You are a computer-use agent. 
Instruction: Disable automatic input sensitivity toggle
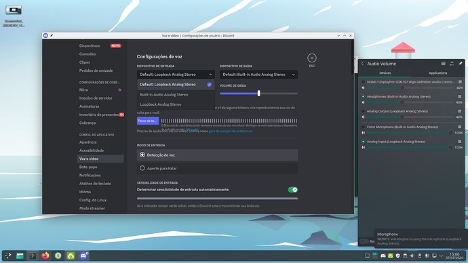pyautogui.click(x=293, y=190)
